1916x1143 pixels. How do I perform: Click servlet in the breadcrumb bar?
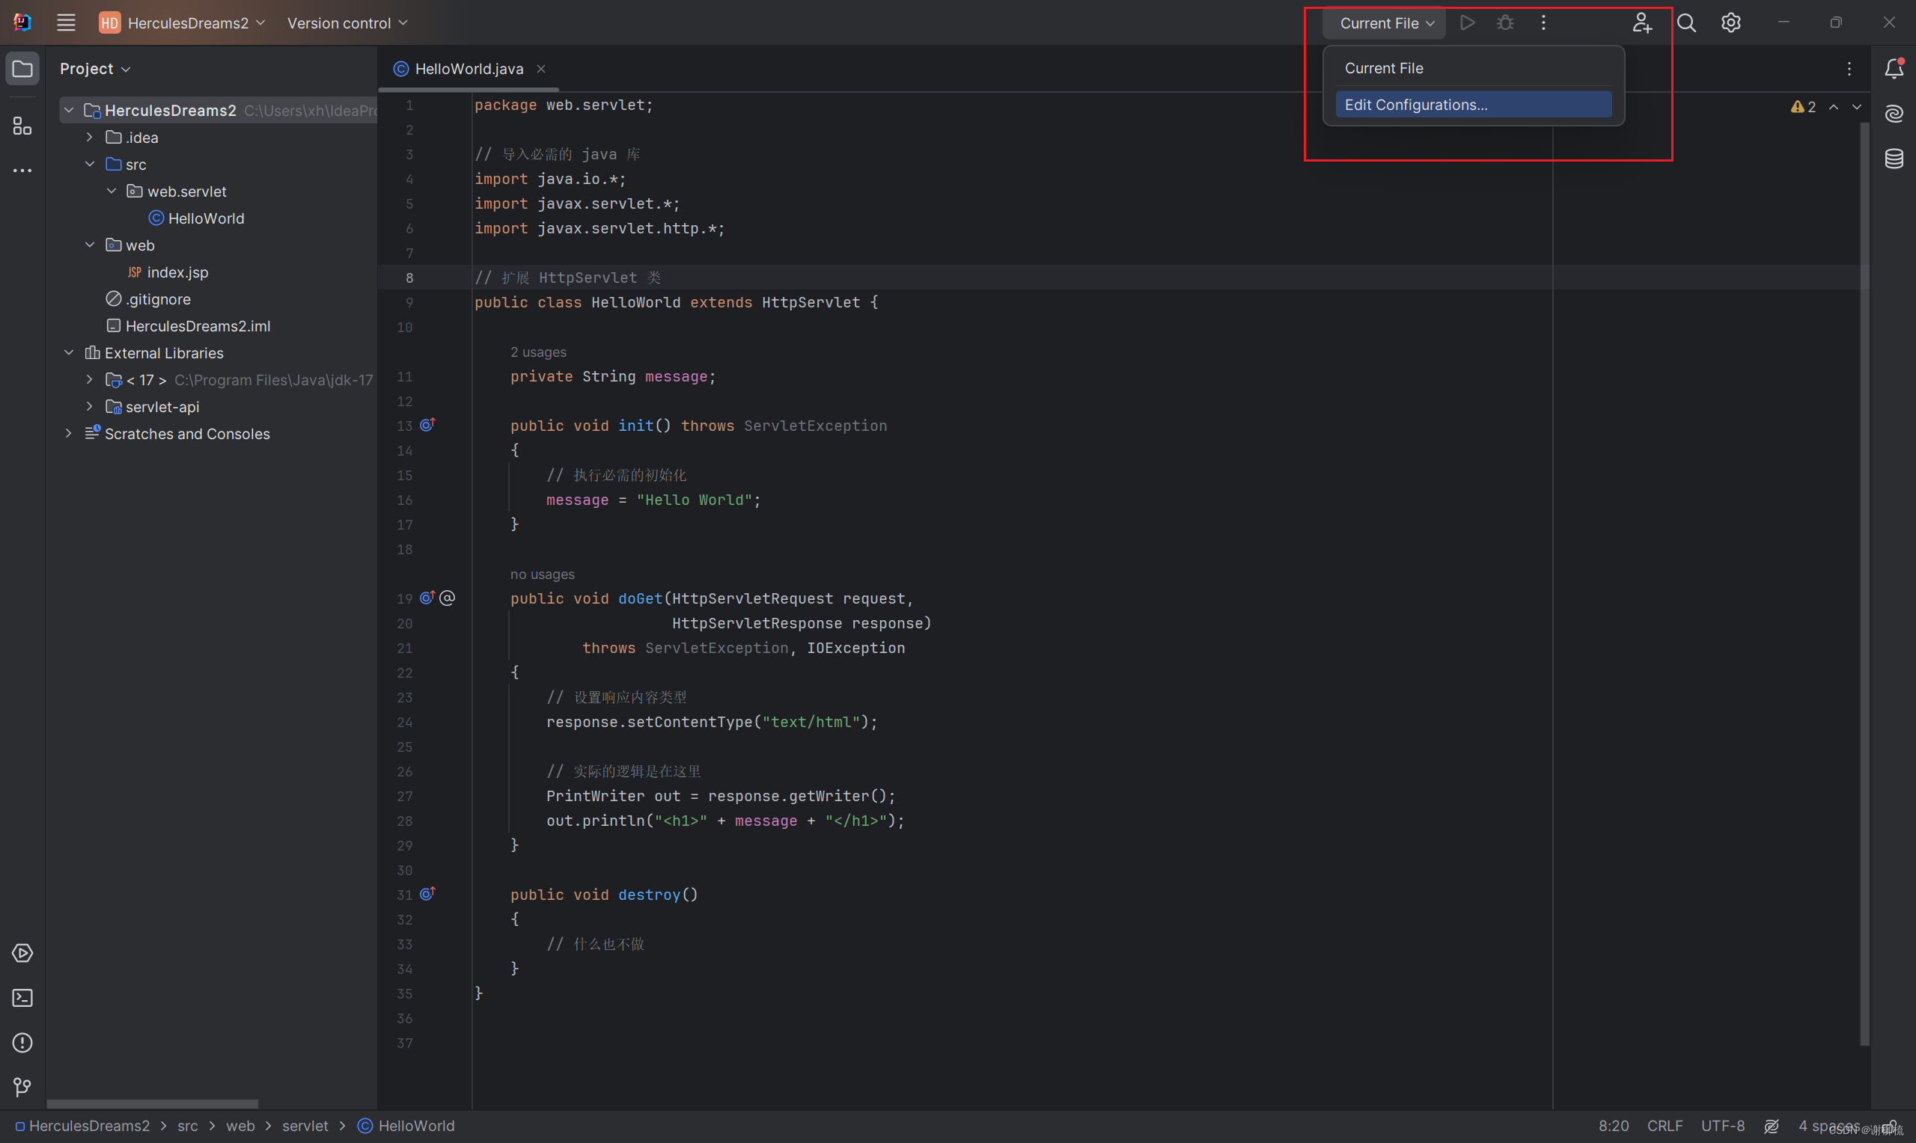tap(305, 1125)
